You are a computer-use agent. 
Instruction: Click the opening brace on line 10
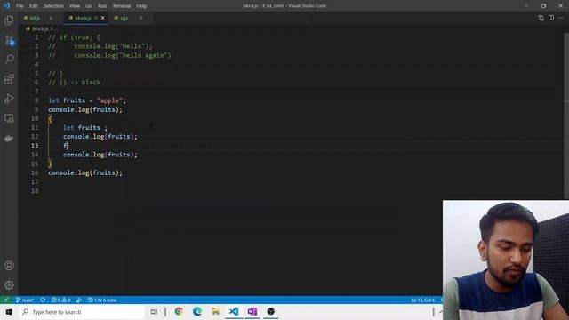click(x=50, y=118)
